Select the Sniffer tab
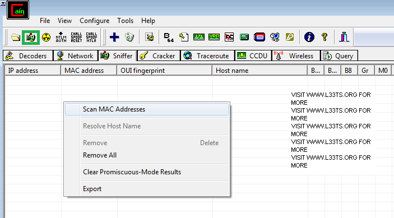Screen dimensions: 394x218 tap(117, 55)
